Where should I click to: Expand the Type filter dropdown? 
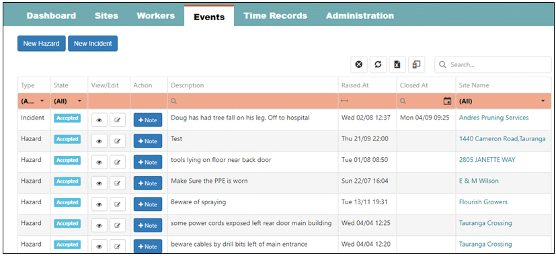[x=42, y=101]
